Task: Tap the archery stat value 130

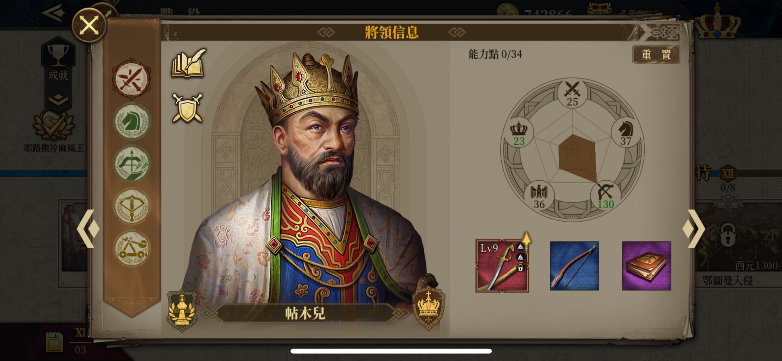Action: pos(606,204)
